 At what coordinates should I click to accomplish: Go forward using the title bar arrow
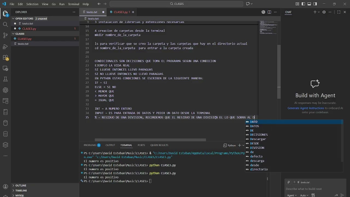pos(105,4)
